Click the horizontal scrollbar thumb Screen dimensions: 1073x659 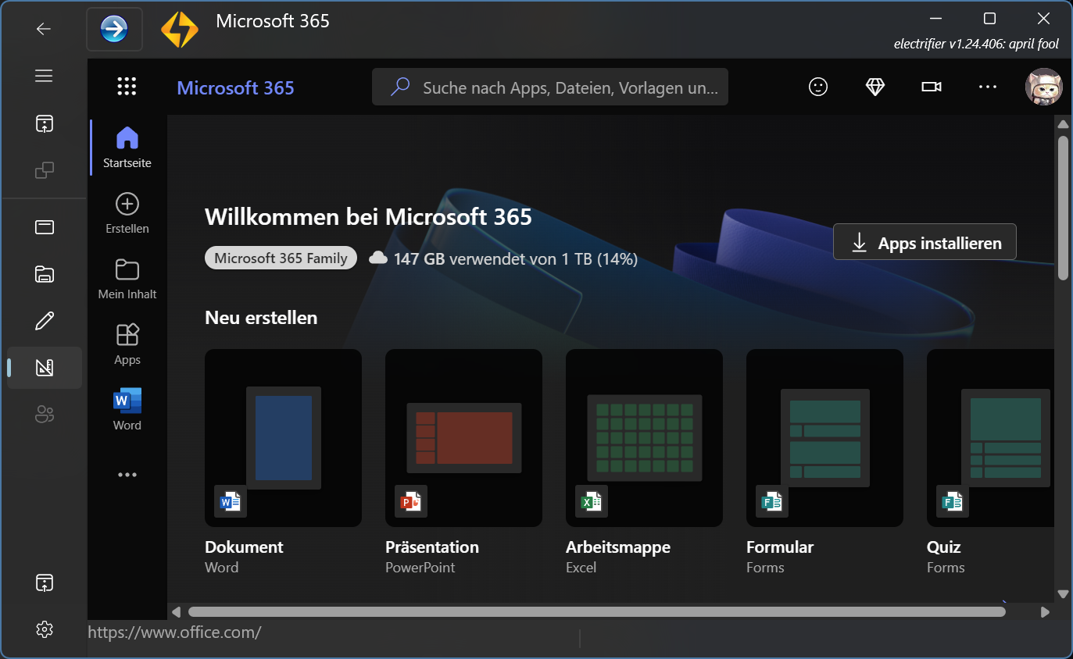point(597,612)
